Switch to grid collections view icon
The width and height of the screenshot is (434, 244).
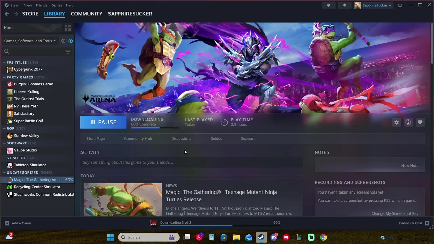point(68,28)
